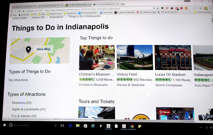Screen dimensions: 213x135
Task: Open the Windows Store taskbar icon
Action: [x=85, y=126]
